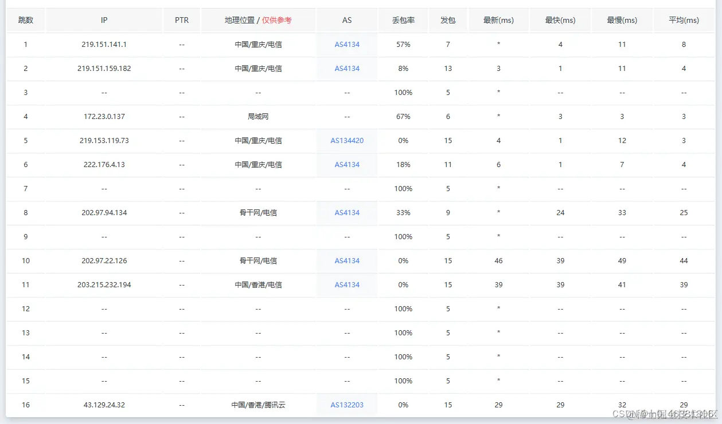This screenshot has width=722, height=424.
Task: Select the AS4134 link for hop 11
Action: pyautogui.click(x=346, y=284)
